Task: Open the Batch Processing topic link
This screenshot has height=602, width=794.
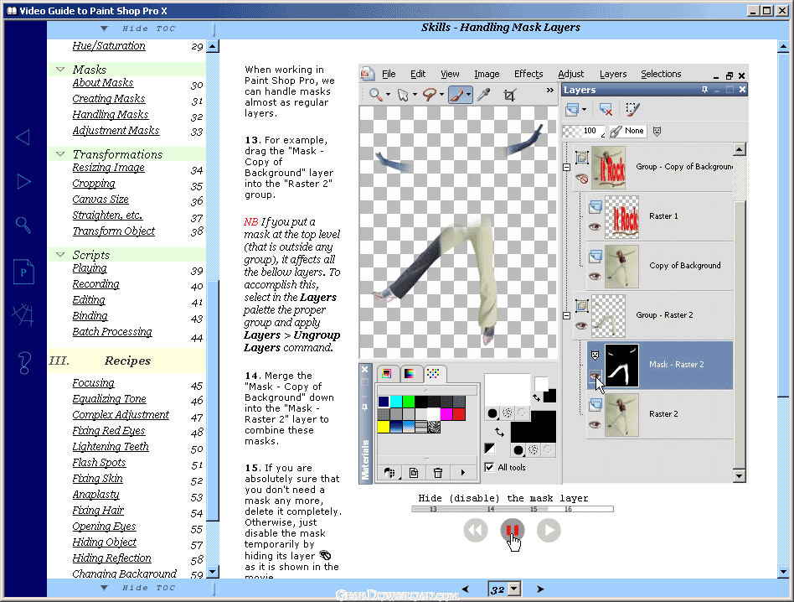Action: (x=112, y=332)
